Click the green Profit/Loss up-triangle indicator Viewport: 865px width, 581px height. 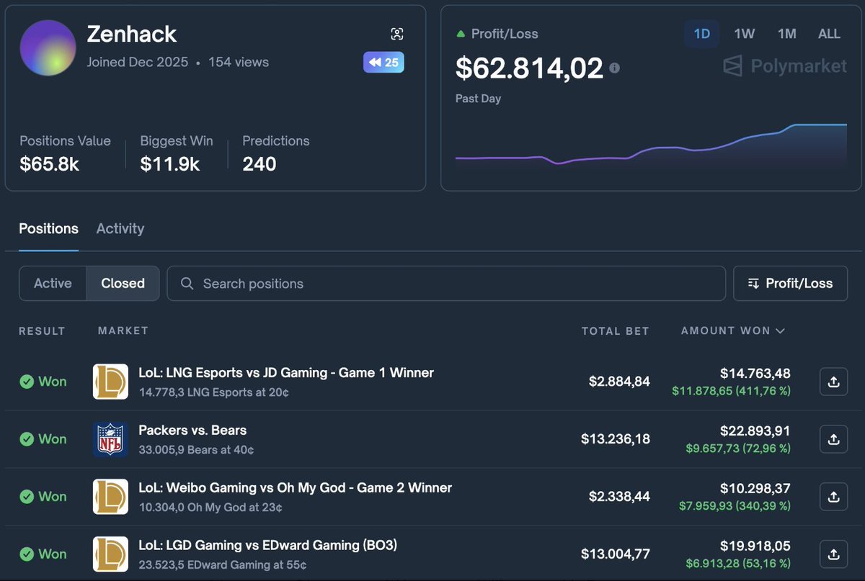(460, 34)
